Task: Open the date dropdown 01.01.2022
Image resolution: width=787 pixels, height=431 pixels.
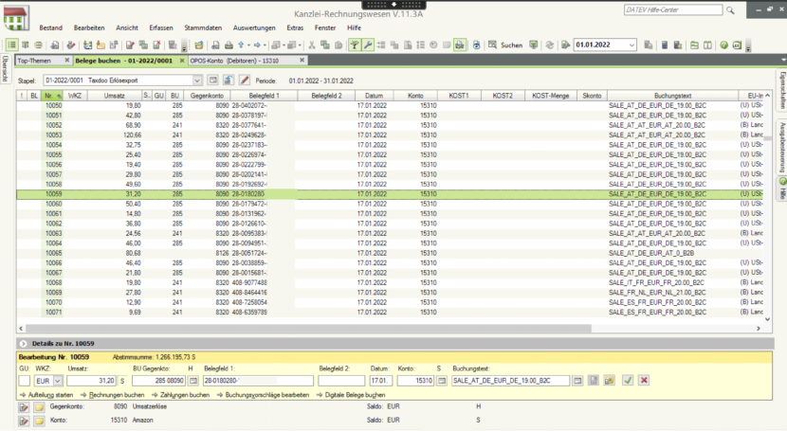Action: pyautogui.click(x=631, y=45)
